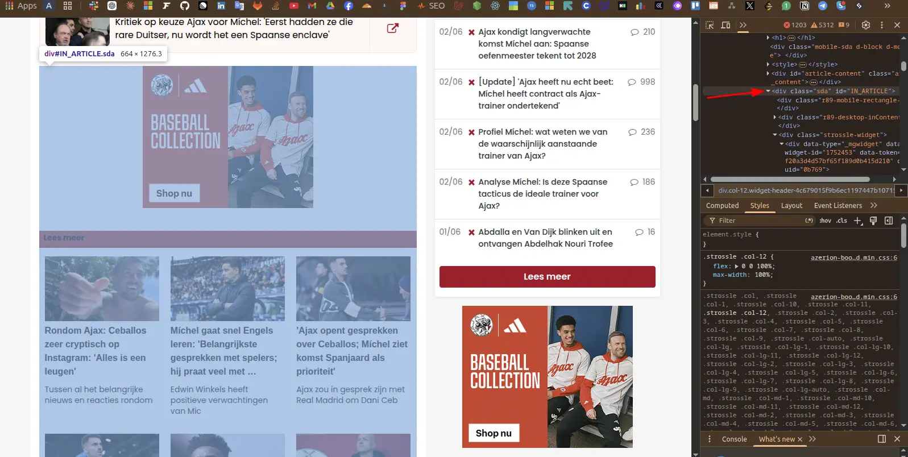This screenshot has height=457, width=908.
Task: Toggle the computed styles sidebar
Action: click(x=889, y=221)
